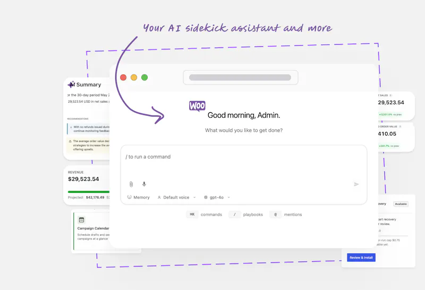Click the RECOMMENDATIONS label

tap(78, 119)
